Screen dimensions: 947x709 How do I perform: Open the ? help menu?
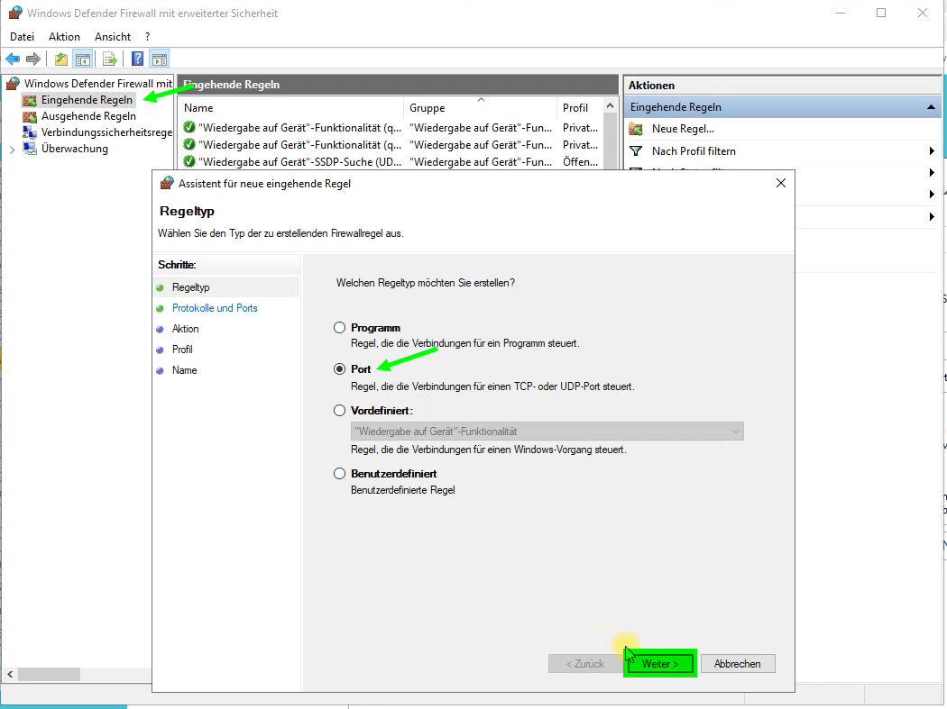[147, 37]
